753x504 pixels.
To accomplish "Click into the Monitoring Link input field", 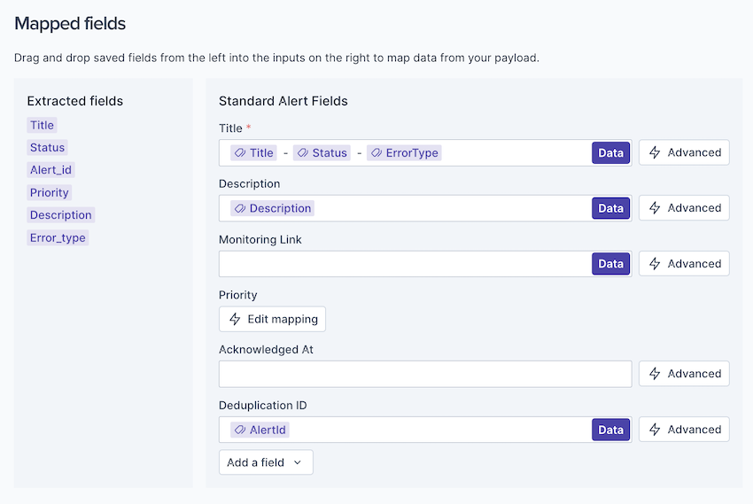I will (403, 264).
